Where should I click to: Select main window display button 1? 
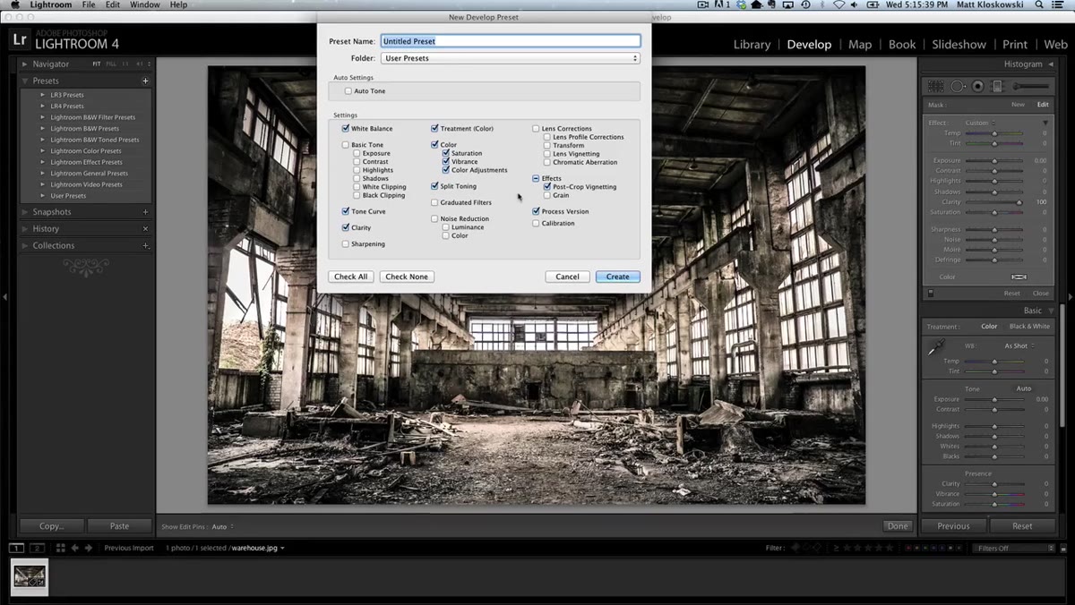tap(17, 548)
